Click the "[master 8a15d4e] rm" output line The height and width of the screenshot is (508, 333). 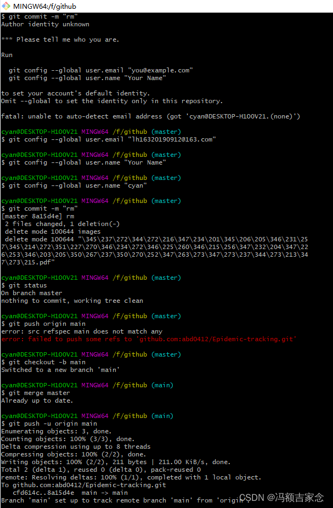[x=37, y=216]
